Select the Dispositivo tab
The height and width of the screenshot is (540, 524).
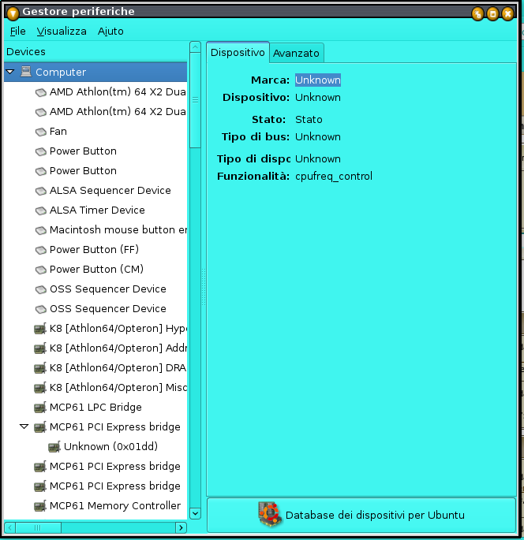(238, 52)
